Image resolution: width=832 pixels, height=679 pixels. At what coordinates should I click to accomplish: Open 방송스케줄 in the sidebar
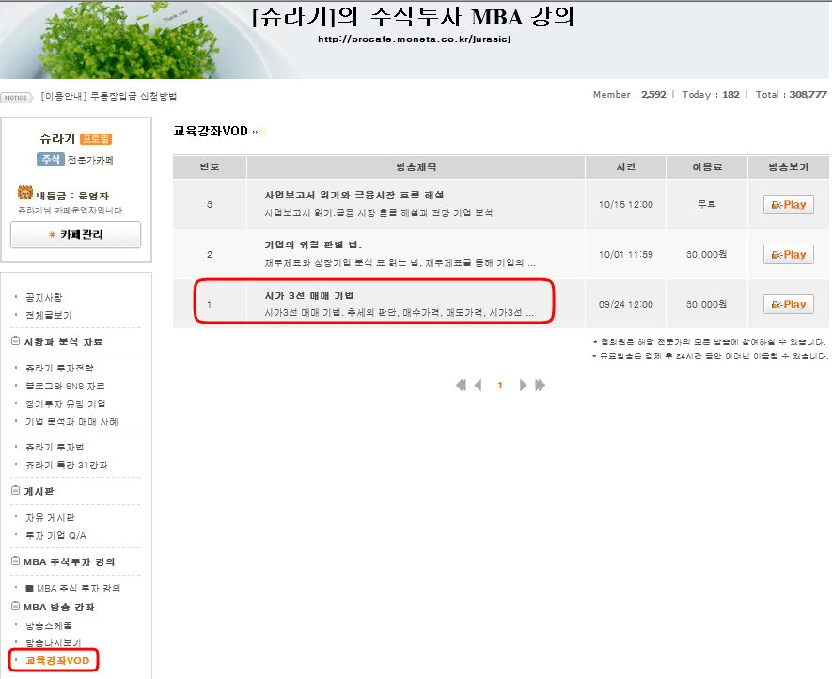click(x=48, y=624)
